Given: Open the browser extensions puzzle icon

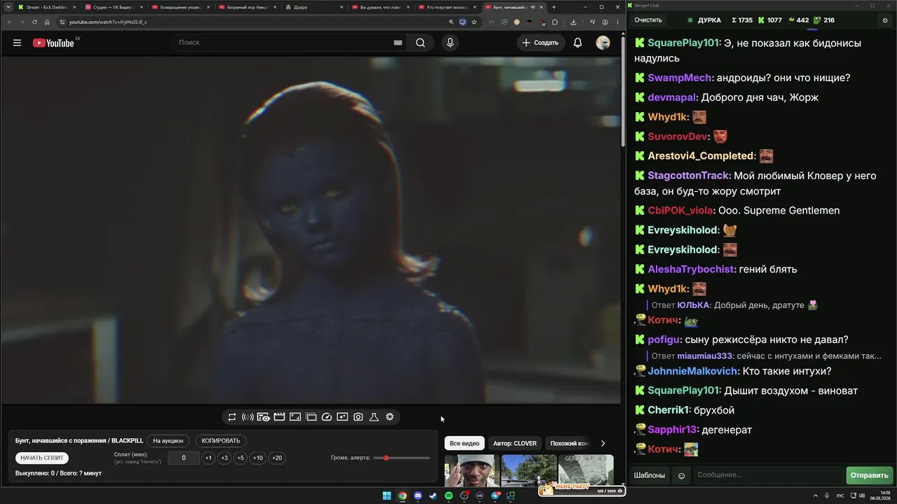Looking at the screenshot, I should coord(555,22).
